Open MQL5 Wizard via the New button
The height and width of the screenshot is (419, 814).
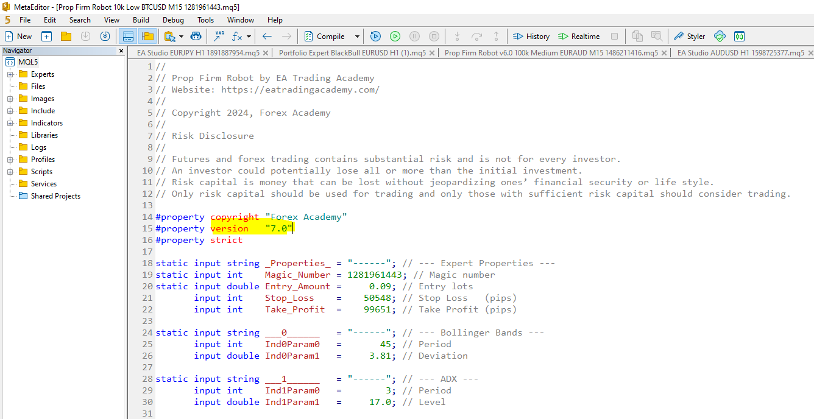pos(18,37)
